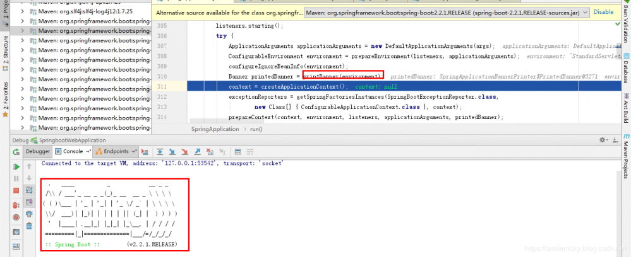
Task: Clear console with trash icon
Action: (29, 226)
